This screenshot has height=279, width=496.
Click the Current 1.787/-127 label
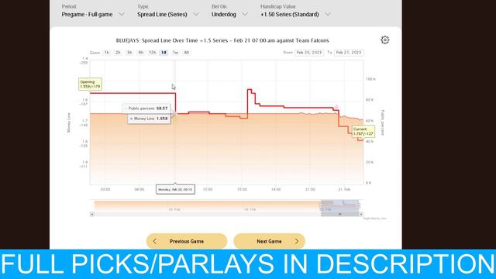pyautogui.click(x=363, y=131)
